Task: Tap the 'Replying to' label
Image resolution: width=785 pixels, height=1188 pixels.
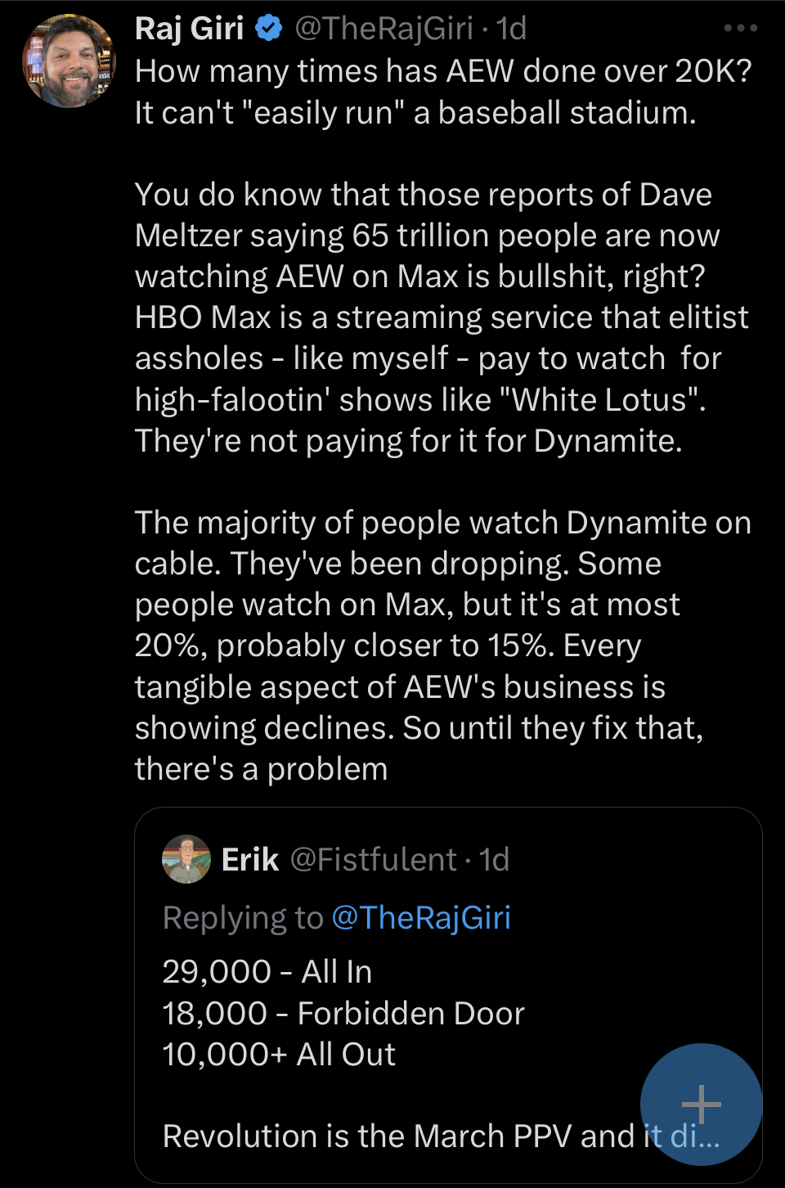Action: pyautogui.click(x=243, y=918)
